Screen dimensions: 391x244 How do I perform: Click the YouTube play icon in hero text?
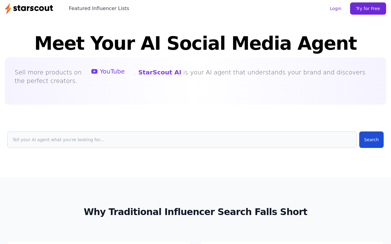(x=94, y=71)
